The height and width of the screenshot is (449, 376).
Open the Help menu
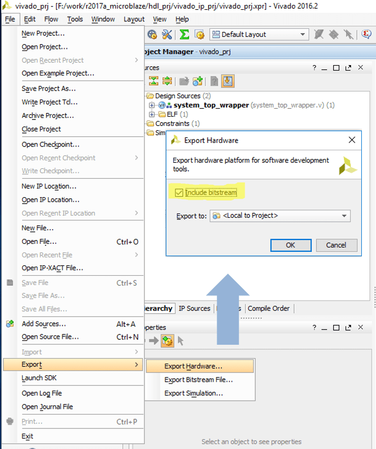(182, 19)
